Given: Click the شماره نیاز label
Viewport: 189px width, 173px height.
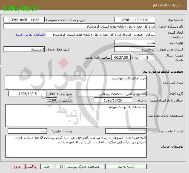Looking at the screenshot, I should [x=175, y=20].
